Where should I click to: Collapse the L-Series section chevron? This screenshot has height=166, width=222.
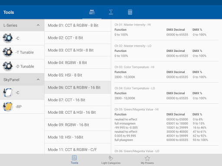click(x=38, y=25)
